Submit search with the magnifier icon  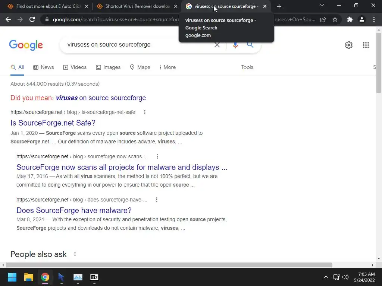click(250, 45)
